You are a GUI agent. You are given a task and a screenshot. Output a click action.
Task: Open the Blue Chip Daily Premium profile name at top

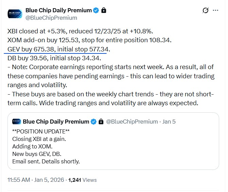click(x=58, y=11)
